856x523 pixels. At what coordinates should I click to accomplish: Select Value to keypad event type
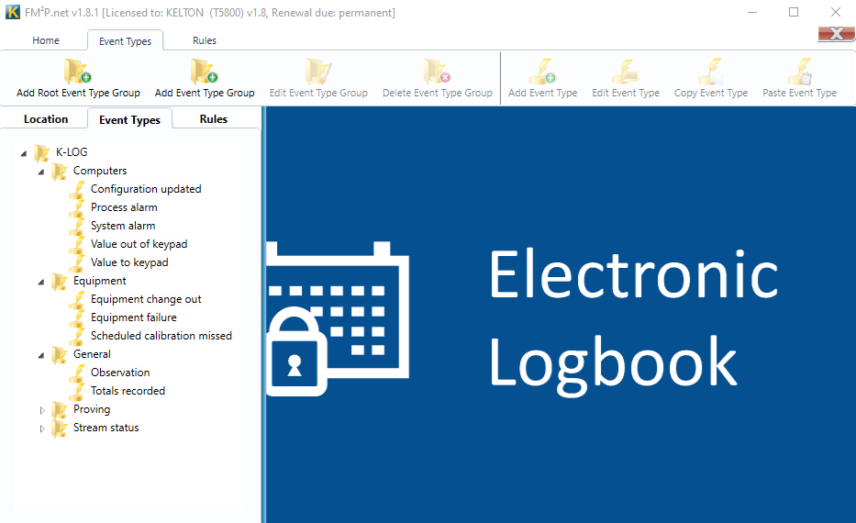click(129, 262)
